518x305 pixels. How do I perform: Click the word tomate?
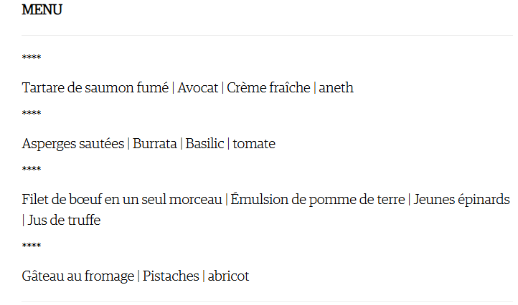click(x=254, y=144)
